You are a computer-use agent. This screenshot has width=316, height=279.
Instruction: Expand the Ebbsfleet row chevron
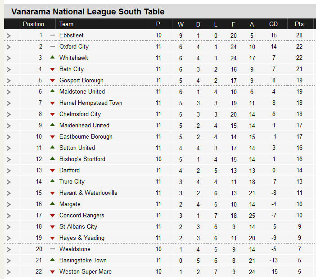tap(9, 36)
